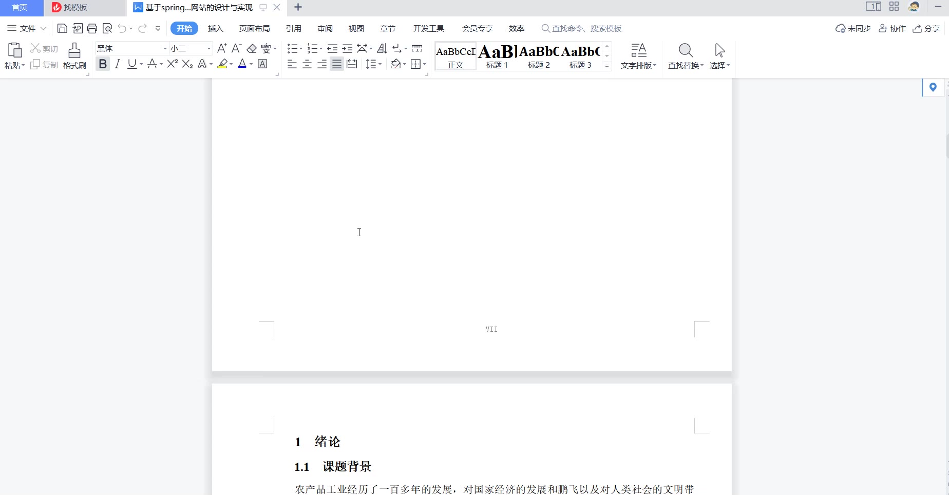The height and width of the screenshot is (495, 949).
Task: Increase the font size with A+ icon
Action: pyautogui.click(x=222, y=48)
